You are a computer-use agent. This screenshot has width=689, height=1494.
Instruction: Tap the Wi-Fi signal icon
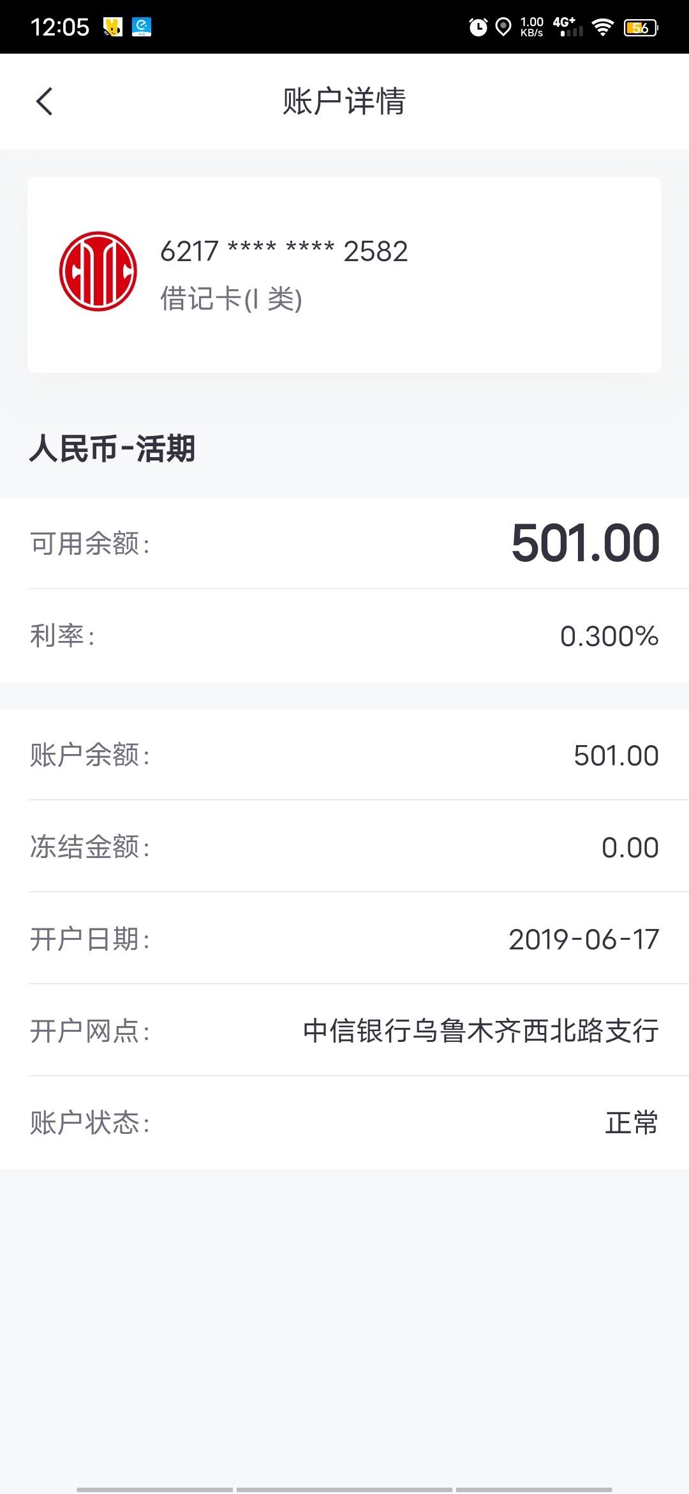pyautogui.click(x=602, y=27)
